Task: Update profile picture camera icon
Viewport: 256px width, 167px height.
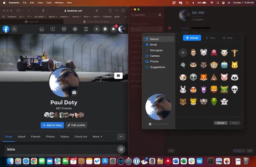Action: click(x=74, y=93)
